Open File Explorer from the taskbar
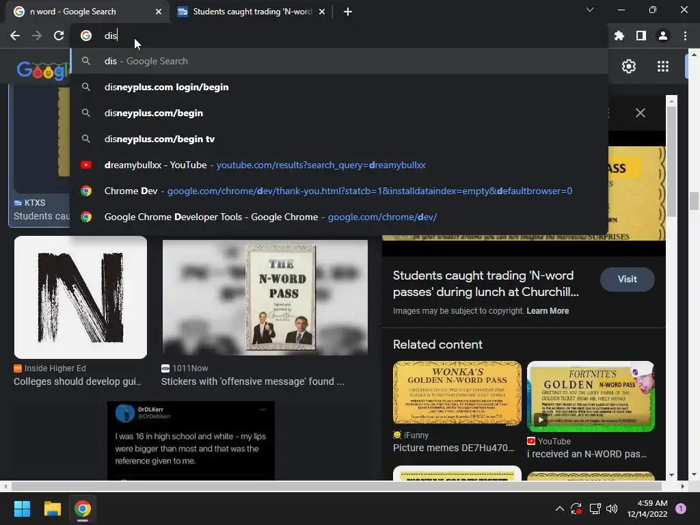This screenshot has height=525, width=700. pyautogui.click(x=52, y=509)
